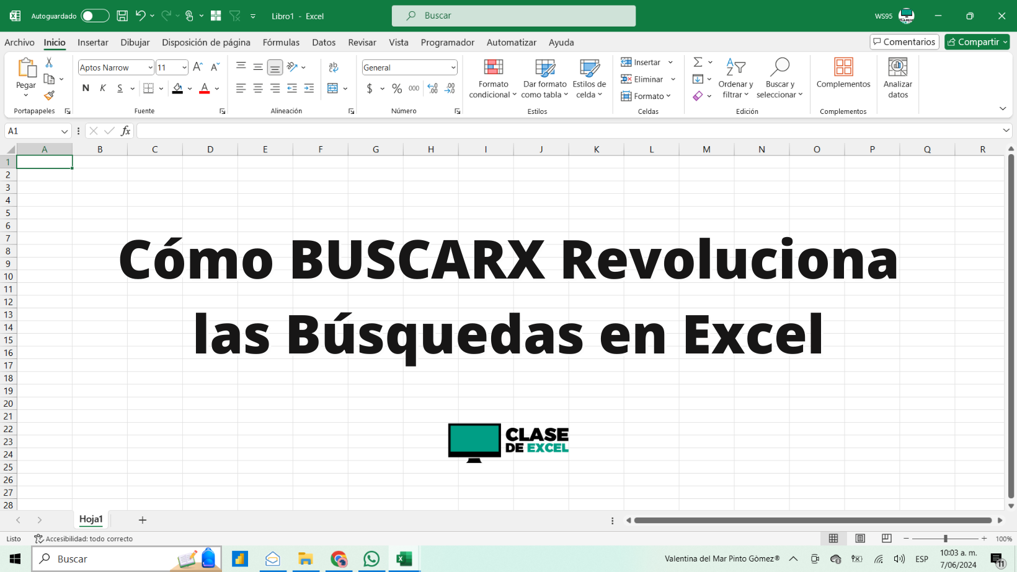The image size is (1017, 572).
Task: Toggle bottom vertical alignment
Action: (x=275, y=67)
